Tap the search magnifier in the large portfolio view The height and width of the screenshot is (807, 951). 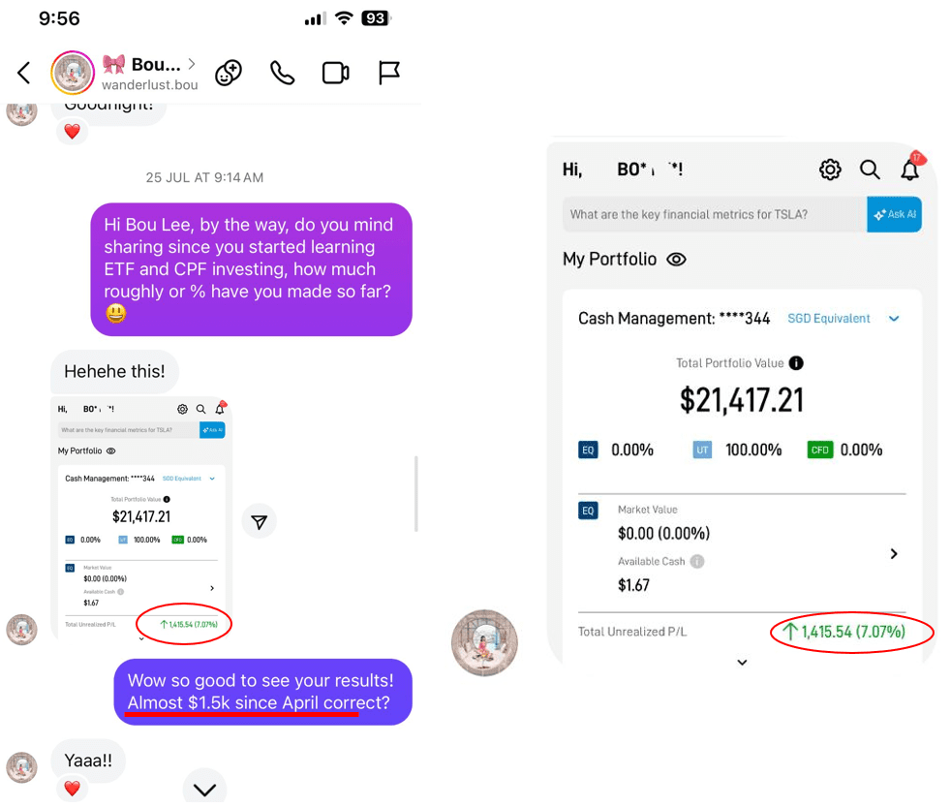870,170
